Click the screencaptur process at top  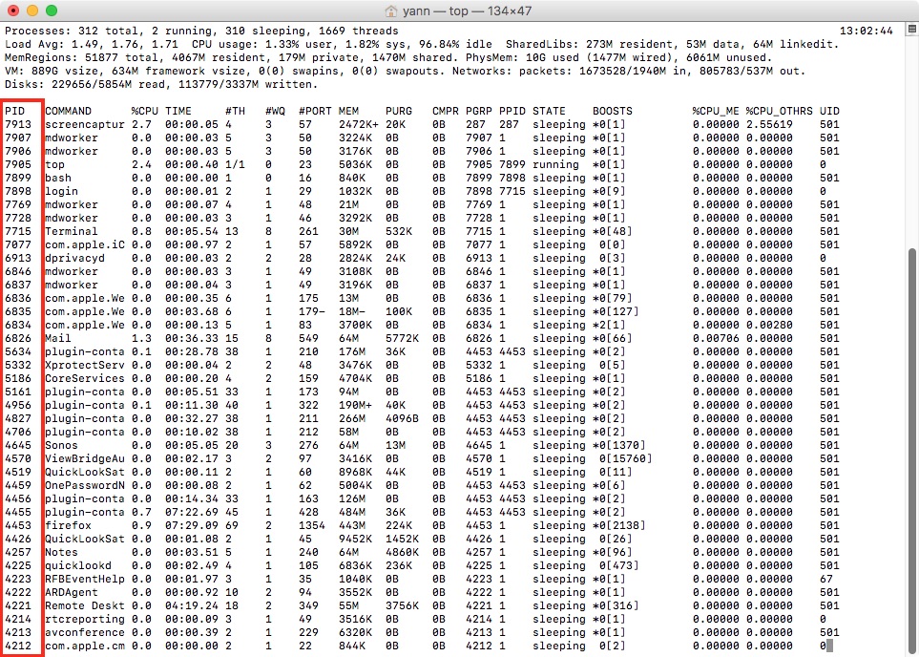pyautogui.click(x=85, y=125)
